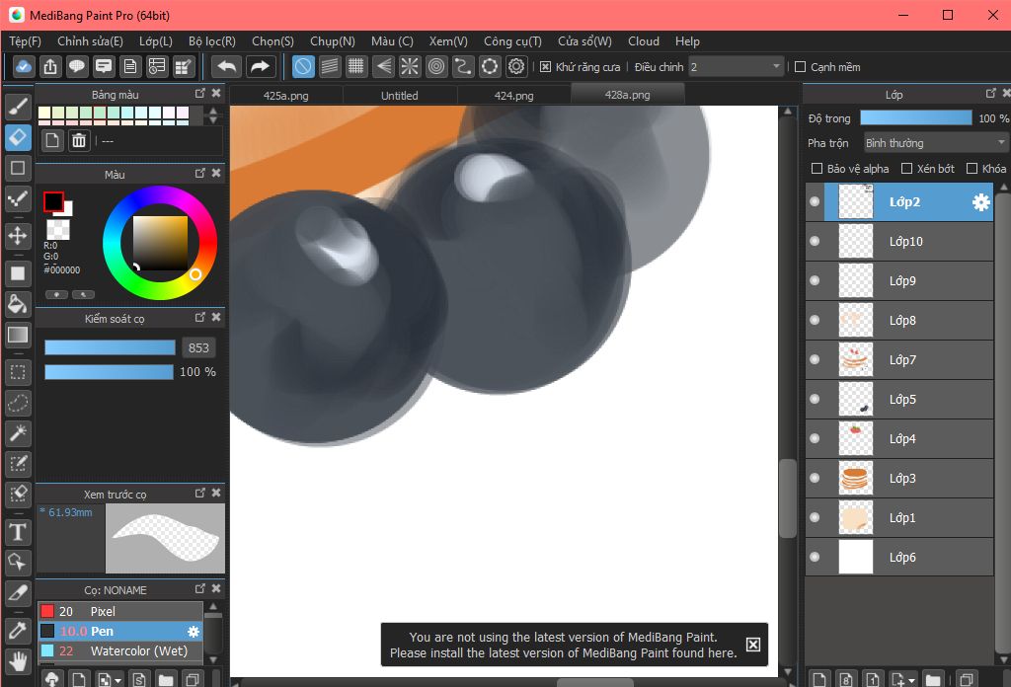Open add-brush dropdown arrow at bottom
Image resolution: width=1011 pixels, height=687 pixels.
pyautogui.click(x=117, y=680)
